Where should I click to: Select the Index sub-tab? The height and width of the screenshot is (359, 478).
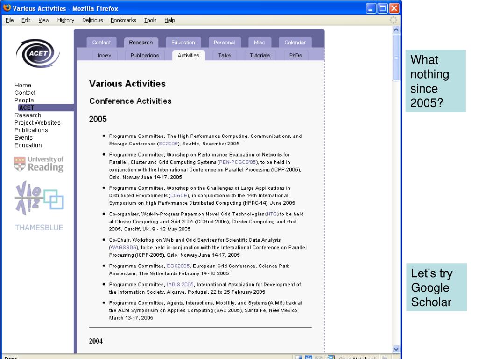pyautogui.click(x=105, y=56)
